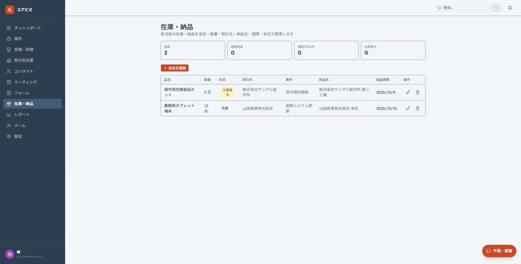This screenshot has width=521, height=264.
Task: Click the 納品期限 column header
Action: (x=383, y=80)
